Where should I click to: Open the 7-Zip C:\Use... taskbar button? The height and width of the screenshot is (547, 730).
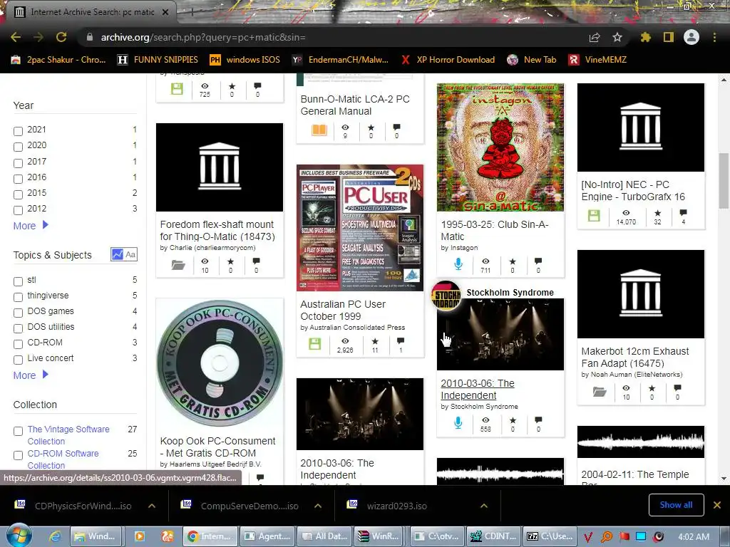[x=550, y=536]
